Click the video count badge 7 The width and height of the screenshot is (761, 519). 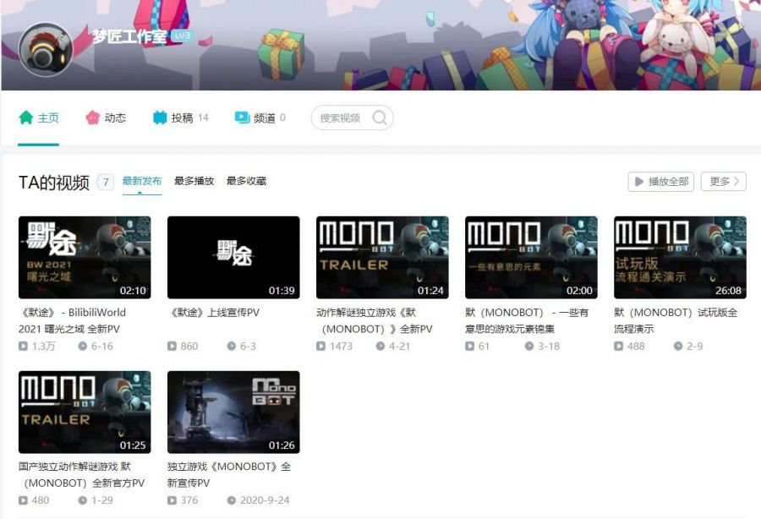coord(106,183)
